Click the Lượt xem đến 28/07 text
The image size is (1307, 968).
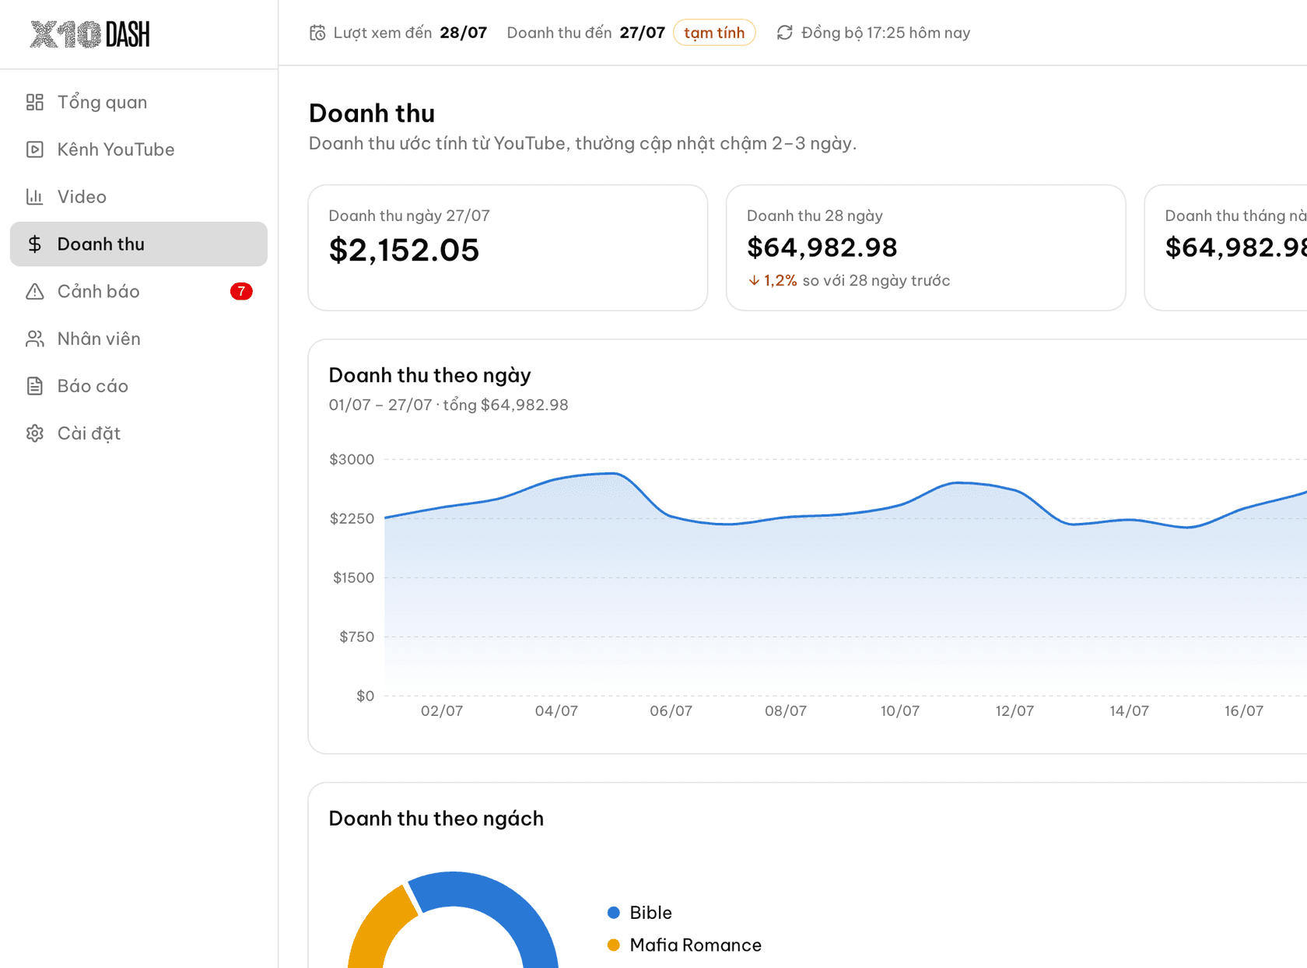tap(410, 33)
